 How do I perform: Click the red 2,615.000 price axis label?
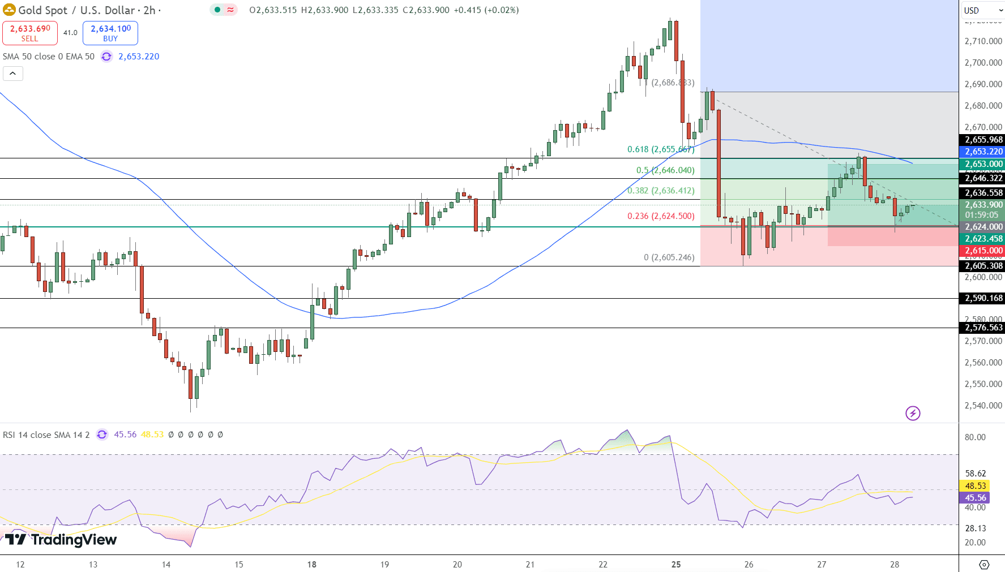(x=982, y=251)
